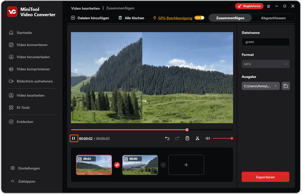
Task: Open Video komprimieren section
Action: (29, 69)
